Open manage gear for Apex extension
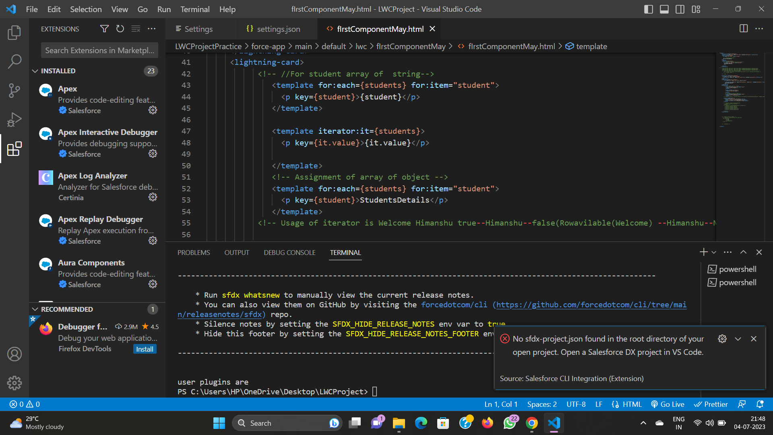The image size is (773, 435). pos(153,110)
